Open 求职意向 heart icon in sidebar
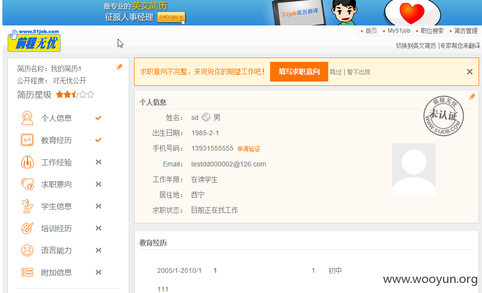 coord(27,184)
